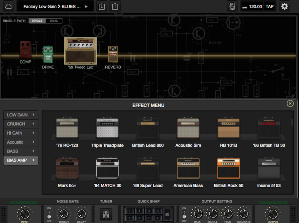Expand the BIAS AMP category
This screenshot has height=223, width=299.
(21, 160)
